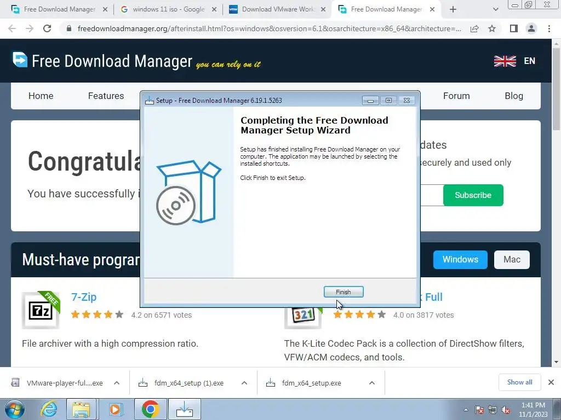Click the address bar URL
The height and width of the screenshot is (420, 561).
coord(270,28)
